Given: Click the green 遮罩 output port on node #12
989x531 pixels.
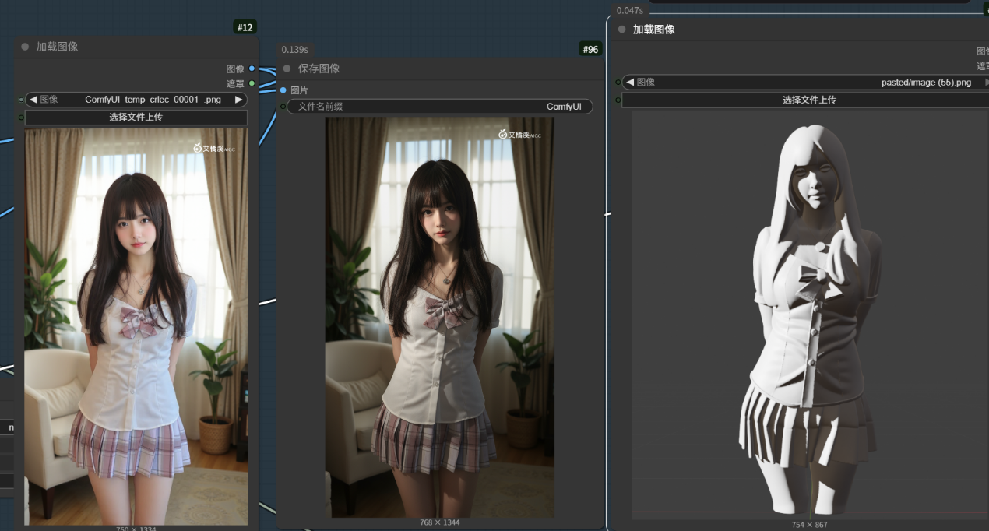Looking at the screenshot, I should [x=252, y=83].
